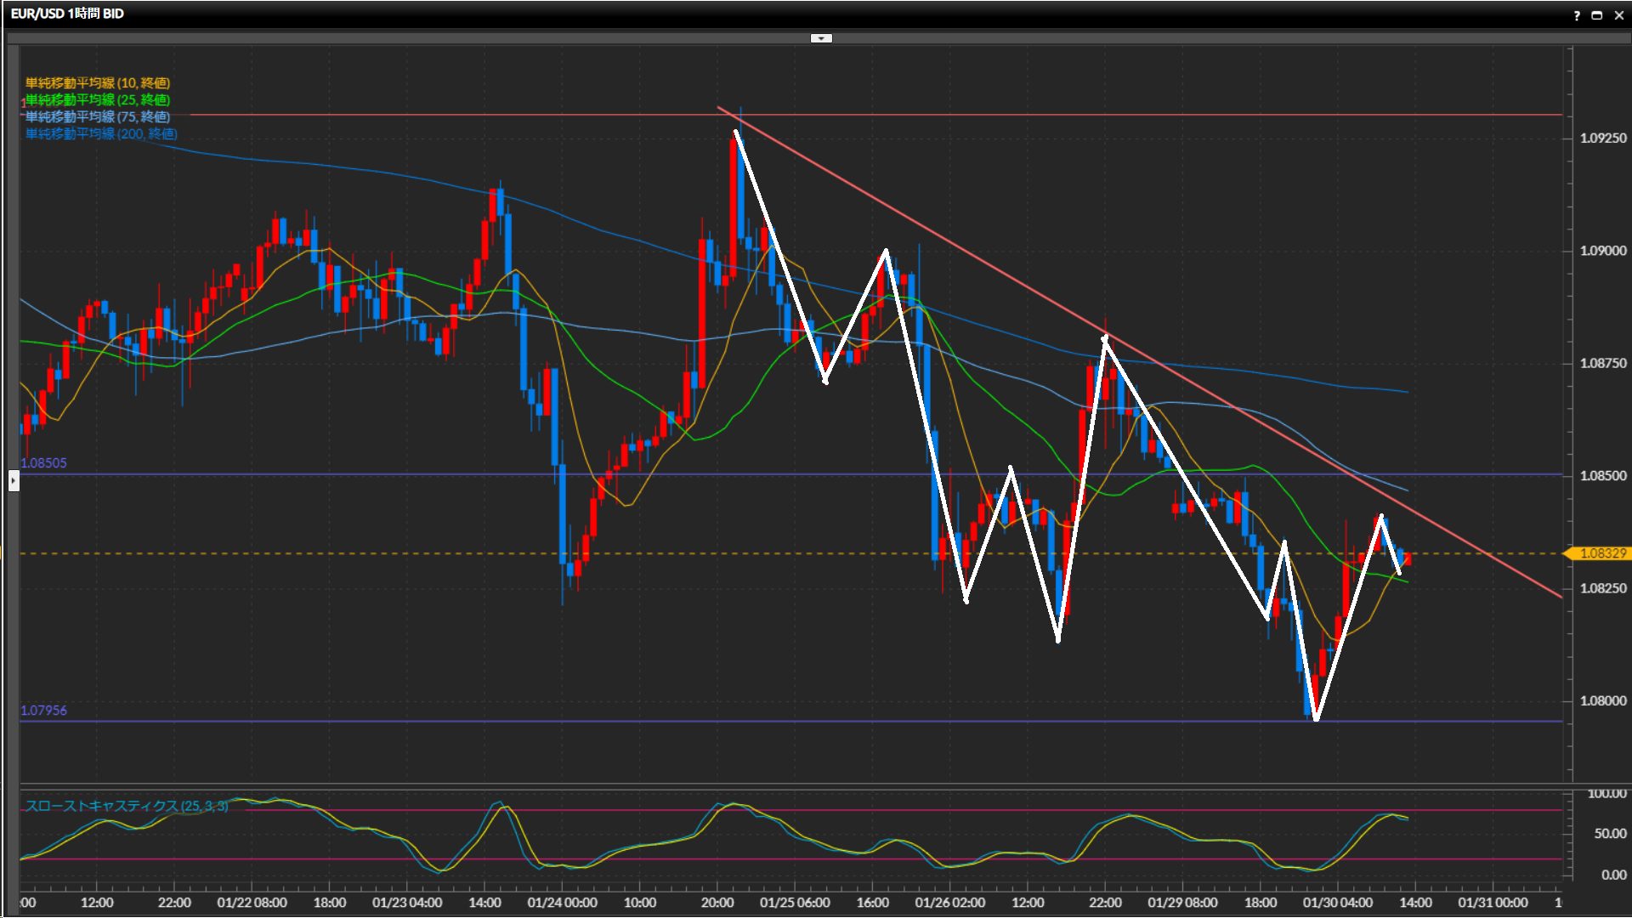Select the 1.07956 horizontal support line label

click(43, 711)
